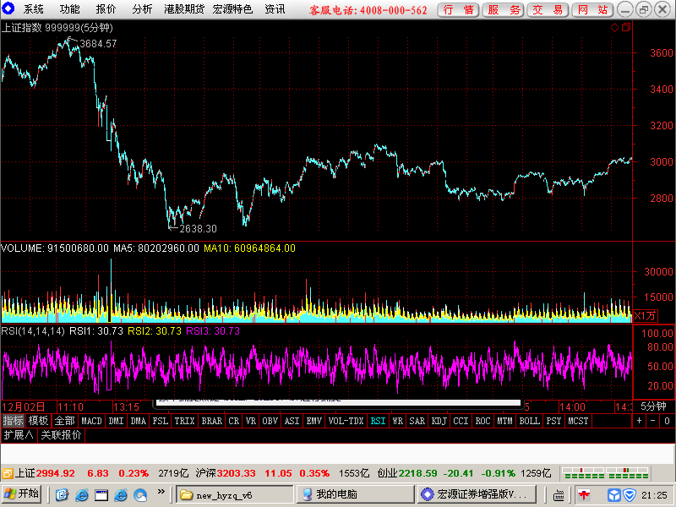Click the 0 reset button beside minus
This screenshot has width=676, height=507.
coord(667,421)
